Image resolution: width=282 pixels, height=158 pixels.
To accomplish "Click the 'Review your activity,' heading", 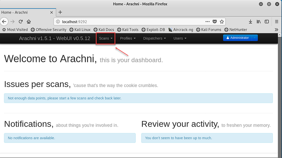I will [180, 124].
